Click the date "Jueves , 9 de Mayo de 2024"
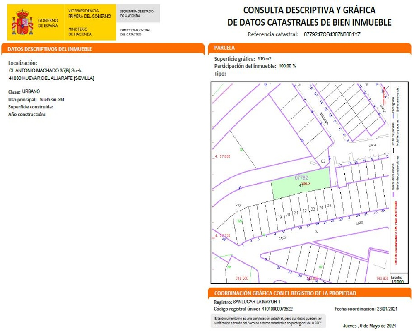The width and height of the screenshot is (414, 331). [x=369, y=326]
